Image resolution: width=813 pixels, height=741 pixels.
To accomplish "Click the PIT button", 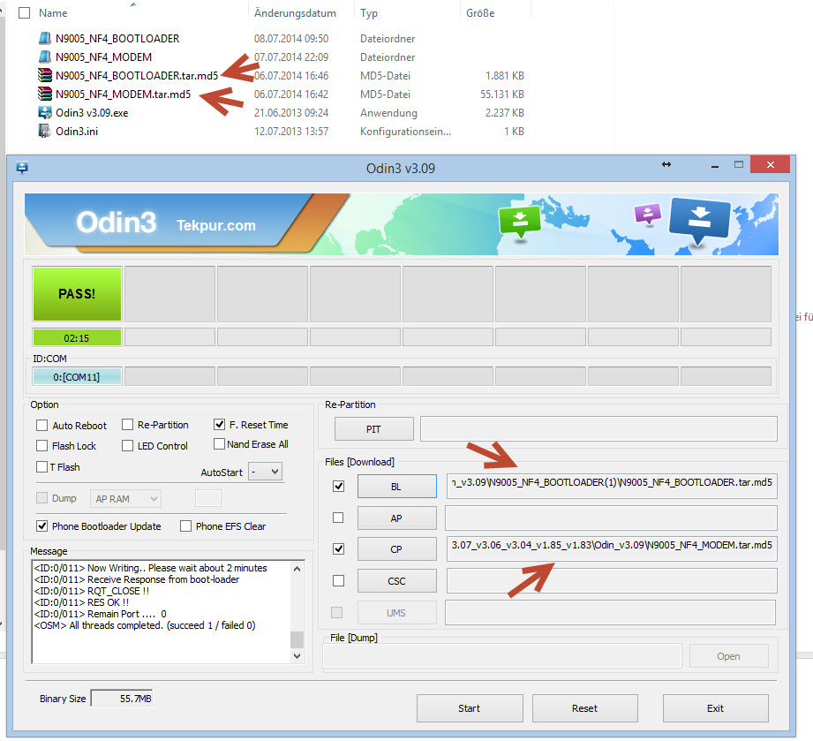I will 373,429.
